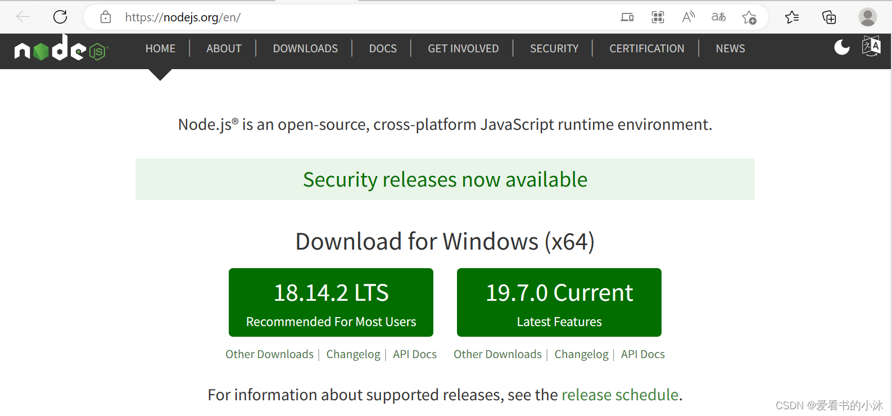The image size is (892, 416).
Task: Open the CERTIFICATION nav item
Action: click(x=647, y=48)
